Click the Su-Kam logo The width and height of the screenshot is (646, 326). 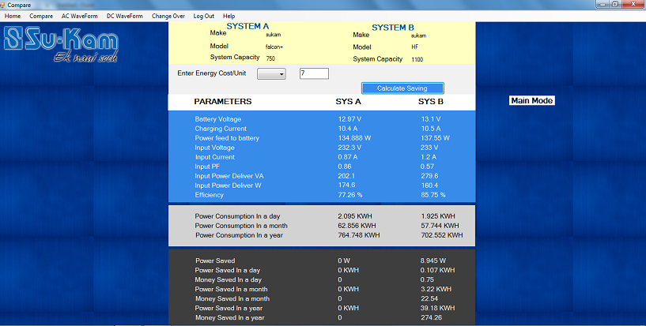click(x=62, y=44)
